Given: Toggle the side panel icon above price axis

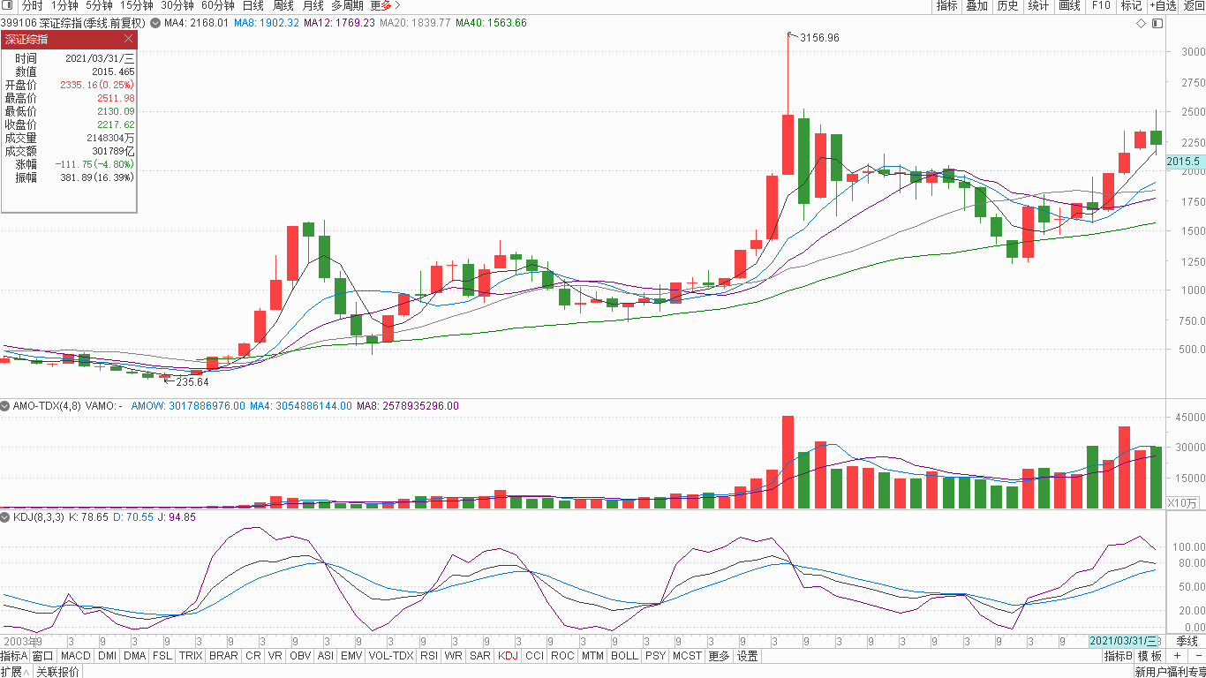Looking at the screenshot, I should (x=1157, y=23).
